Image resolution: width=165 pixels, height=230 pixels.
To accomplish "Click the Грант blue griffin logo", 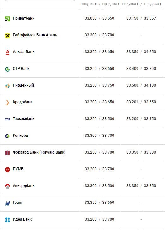I will pos(8,203).
